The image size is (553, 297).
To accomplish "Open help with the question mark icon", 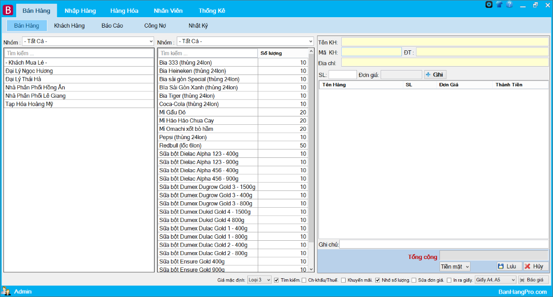I will tap(509, 4).
